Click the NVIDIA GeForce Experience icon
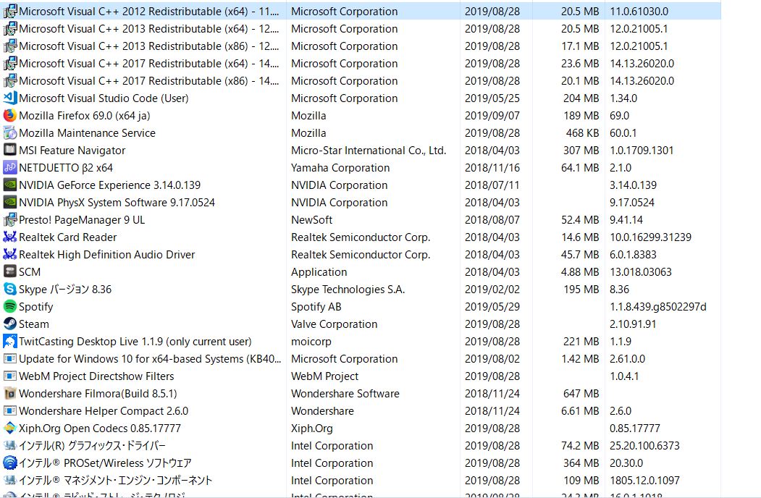The width and height of the screenshot is (761, 498). [10, 185]
